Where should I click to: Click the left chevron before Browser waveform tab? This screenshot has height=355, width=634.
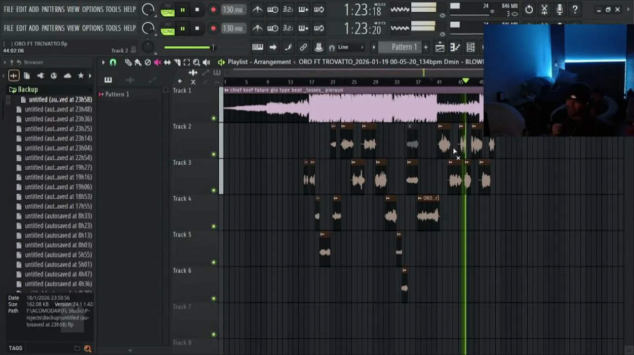coord(4,75)
